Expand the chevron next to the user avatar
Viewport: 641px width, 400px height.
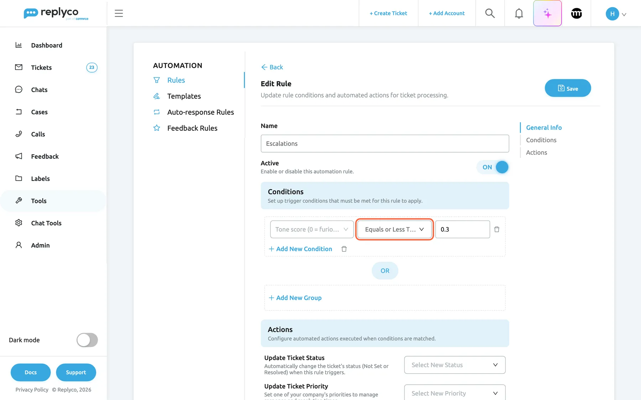[x=624, y=15]
